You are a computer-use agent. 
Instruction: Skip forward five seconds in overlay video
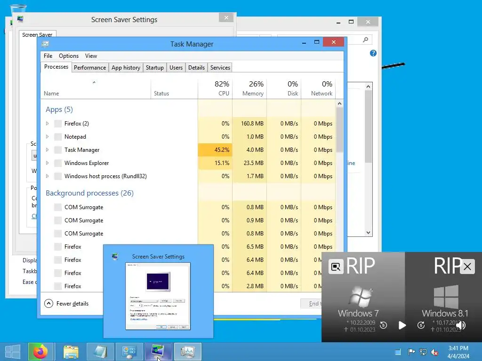coord(421,325)
